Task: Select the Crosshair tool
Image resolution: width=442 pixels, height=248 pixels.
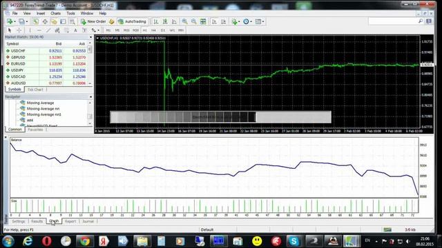Action: click(19, 30)
